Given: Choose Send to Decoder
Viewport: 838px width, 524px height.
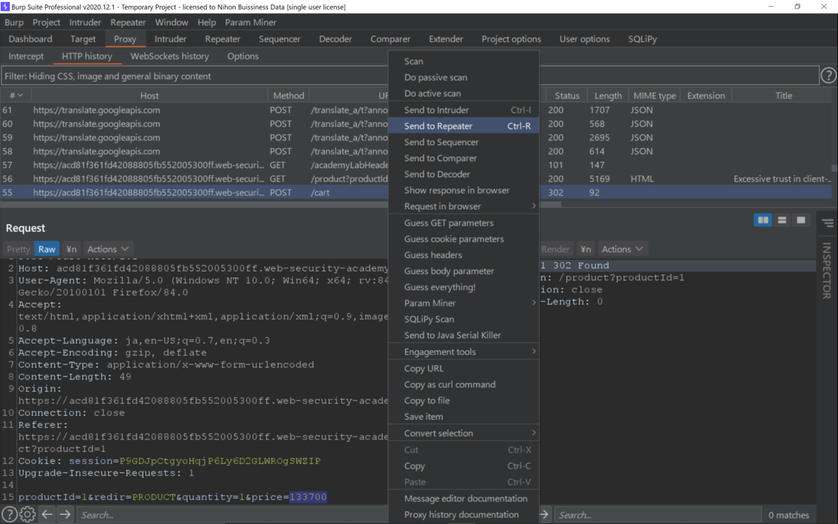Looking at the screenshot, I should point(463,174).
